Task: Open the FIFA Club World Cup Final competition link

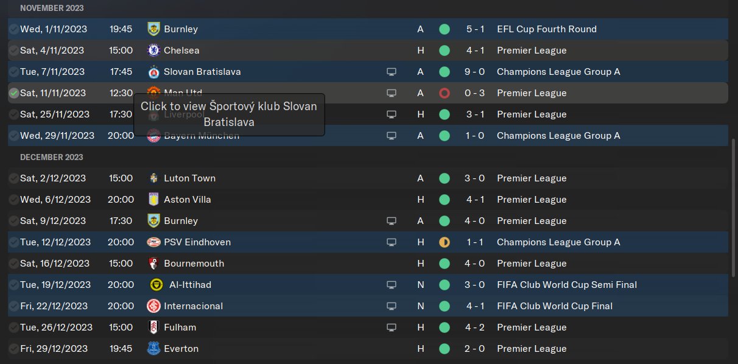Action: click(x=554, y=306)
